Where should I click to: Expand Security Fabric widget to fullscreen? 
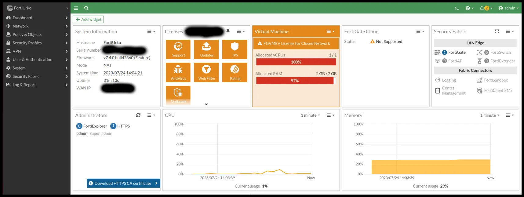(x=497, y=31)
